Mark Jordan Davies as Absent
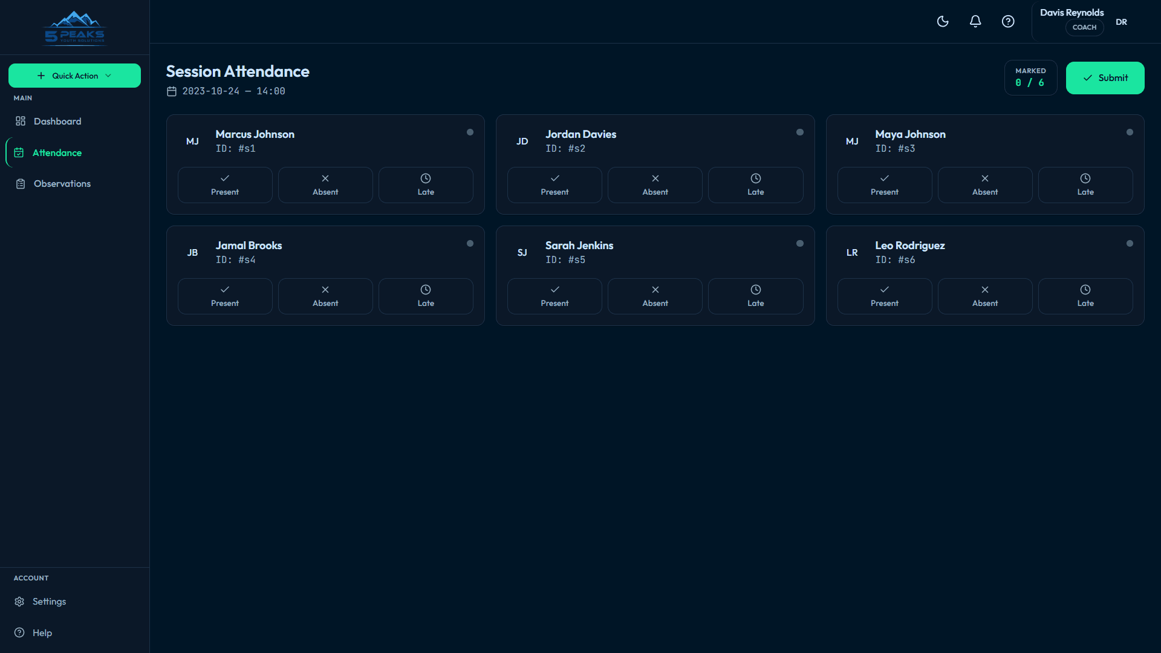This screenshot has width=1161, height=653. pyautogui.click(x=655, y=185)
